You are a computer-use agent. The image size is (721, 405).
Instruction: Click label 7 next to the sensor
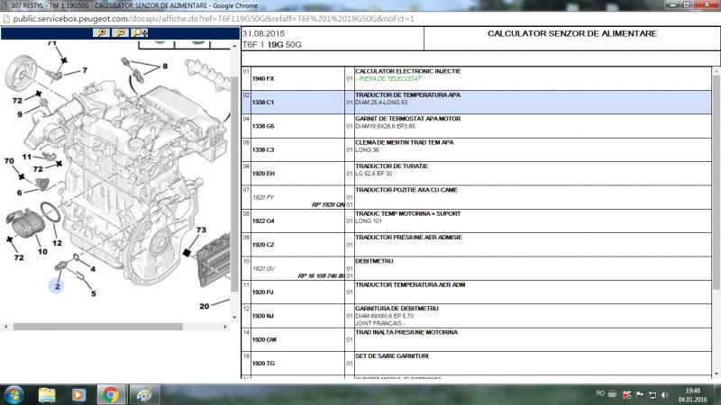(x=85, y=70)
